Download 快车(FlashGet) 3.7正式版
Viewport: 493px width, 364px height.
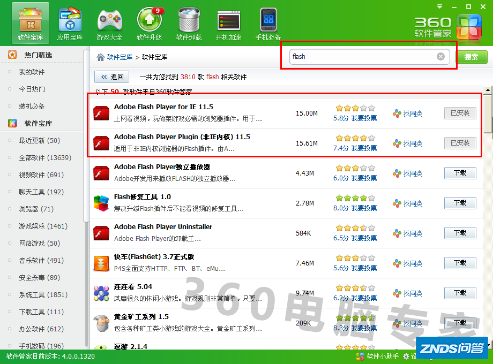point(460,263)
